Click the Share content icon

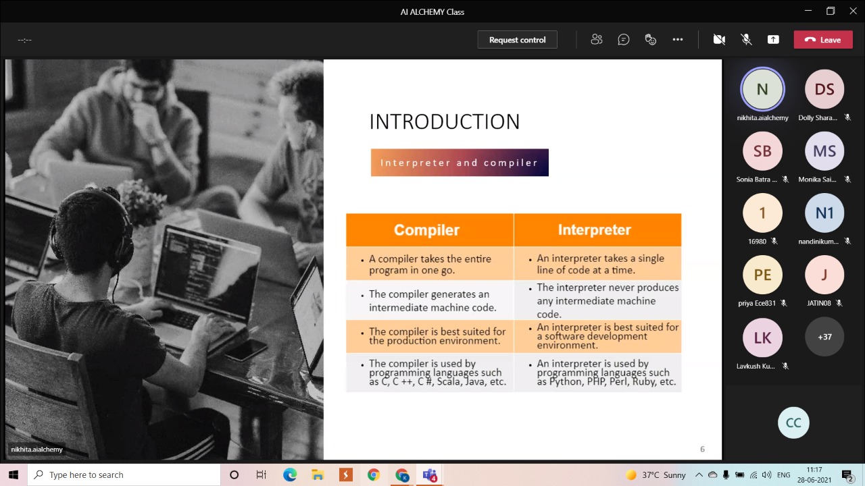pyautogui.click(x=773, y=40)
